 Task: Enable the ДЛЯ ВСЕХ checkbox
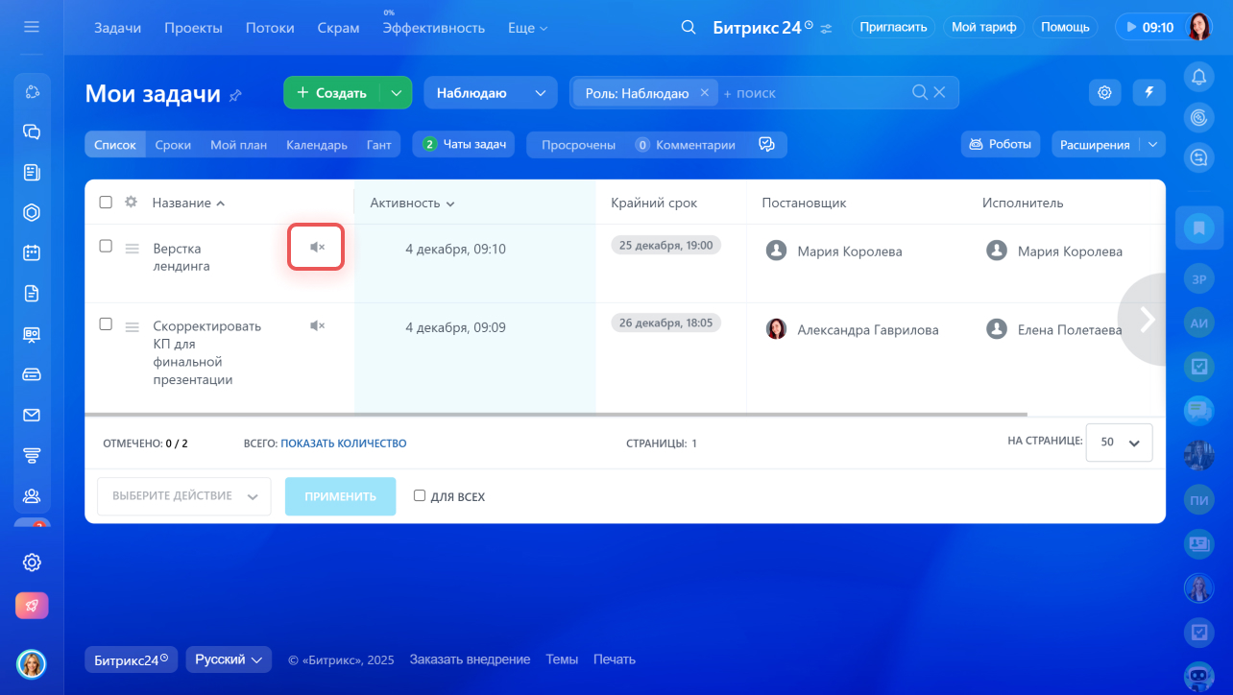420,496
